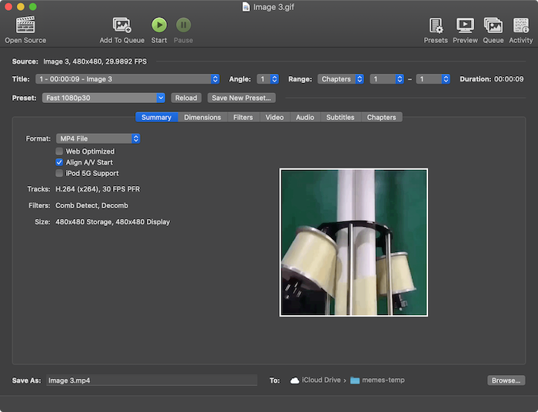Open the Format MP4 File dropdown

click(98, 138)
